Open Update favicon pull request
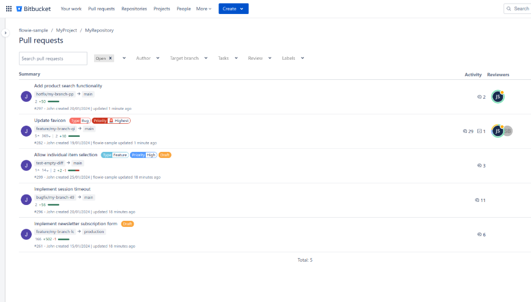This screenshot has width=531, height=302. 50,121
